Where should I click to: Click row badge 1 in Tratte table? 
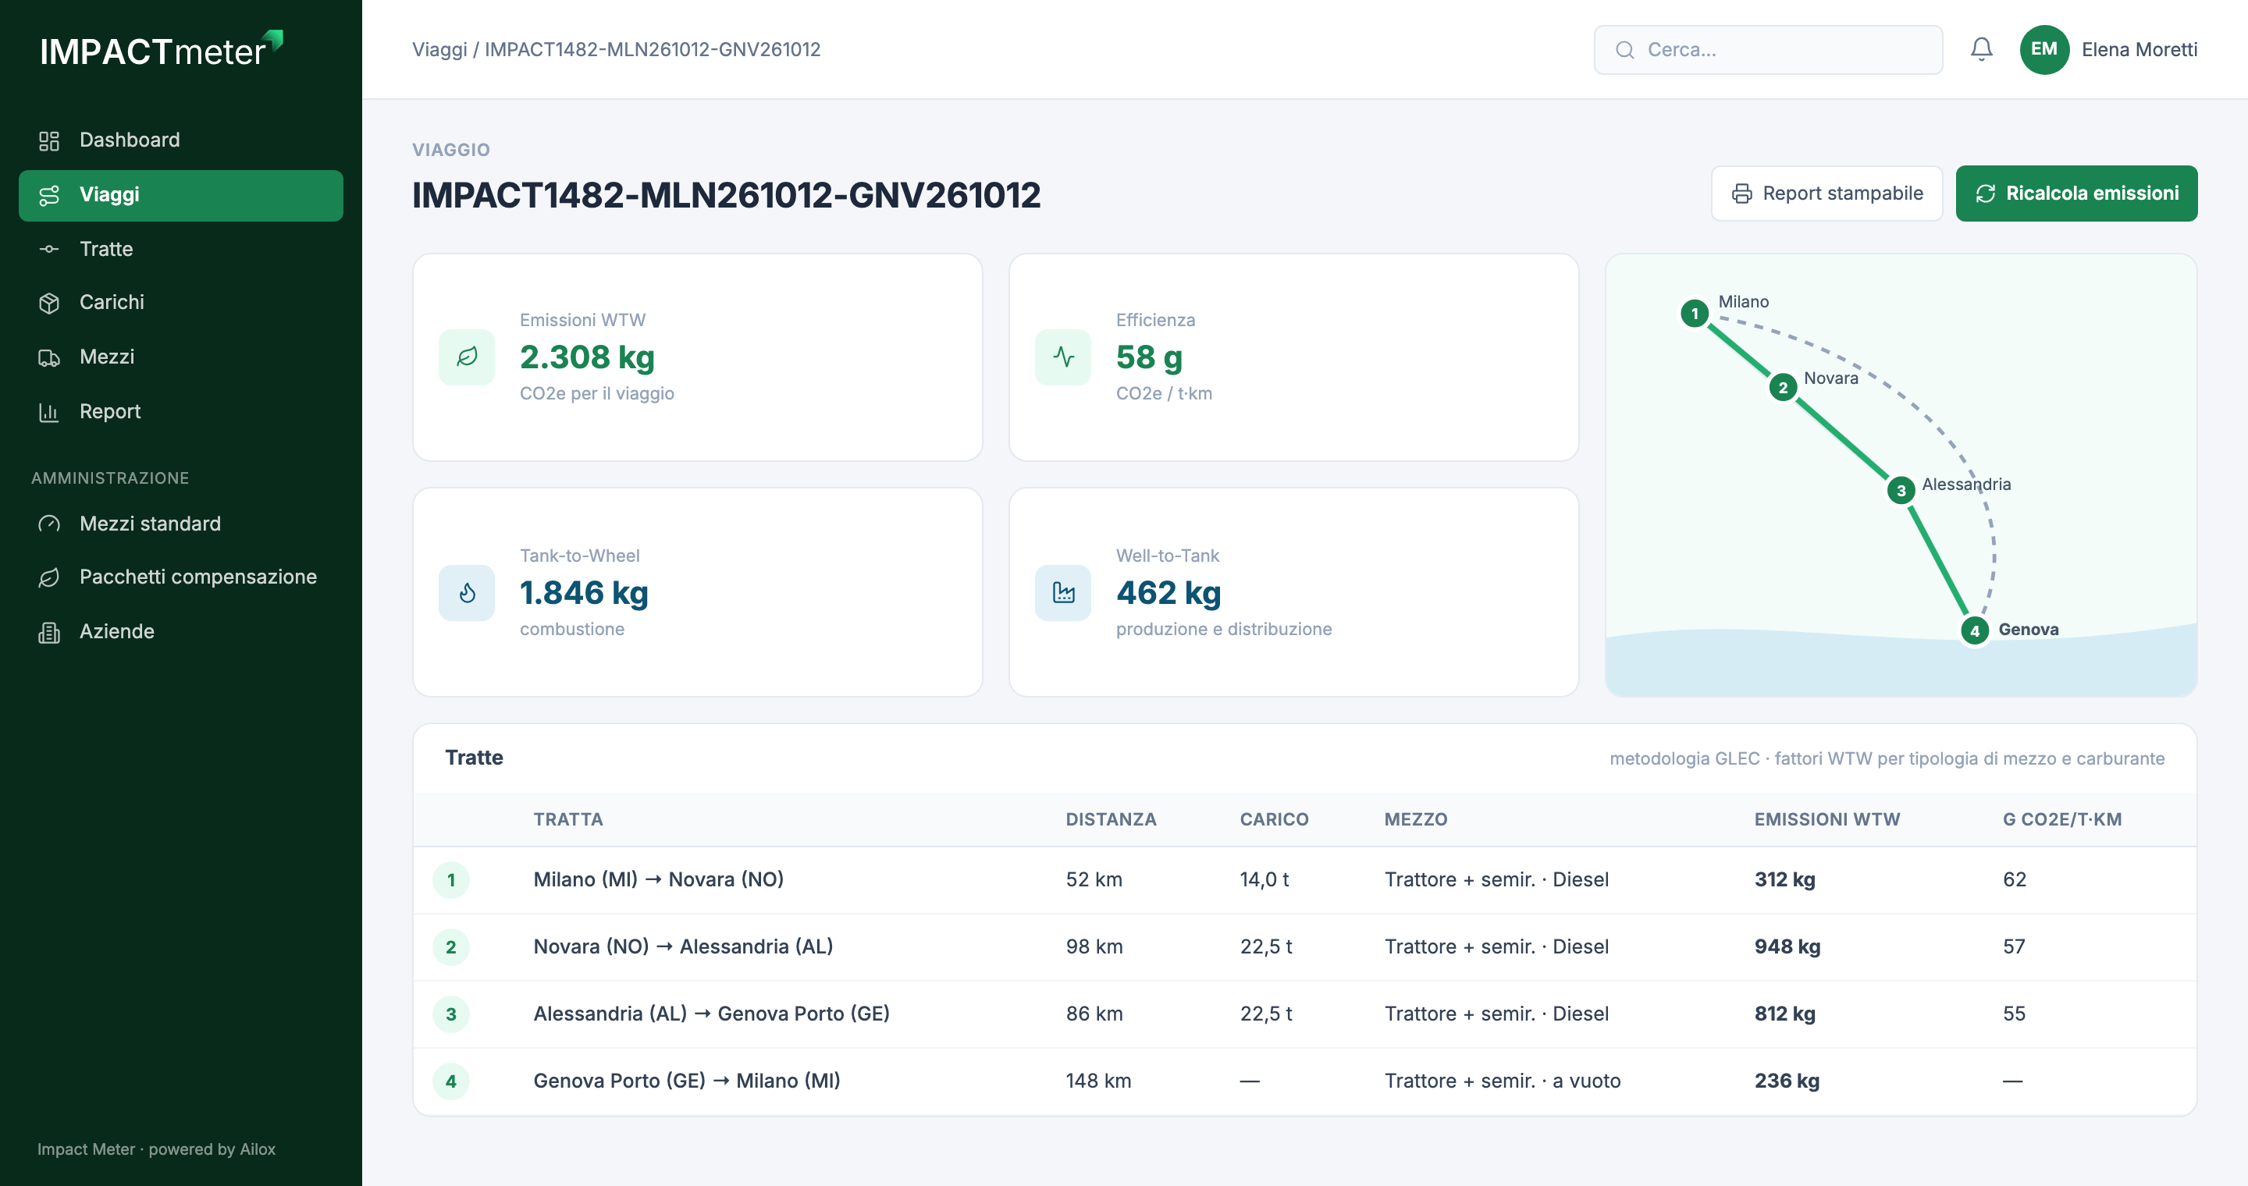[x=451, y=880]
